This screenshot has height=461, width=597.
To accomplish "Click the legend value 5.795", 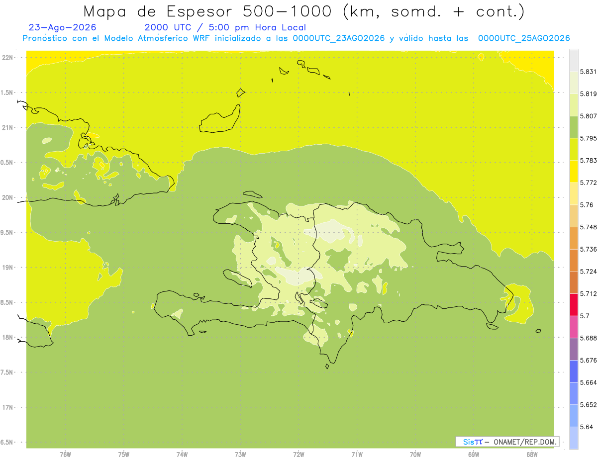I will pyautogui.click(x=589, y=138).
